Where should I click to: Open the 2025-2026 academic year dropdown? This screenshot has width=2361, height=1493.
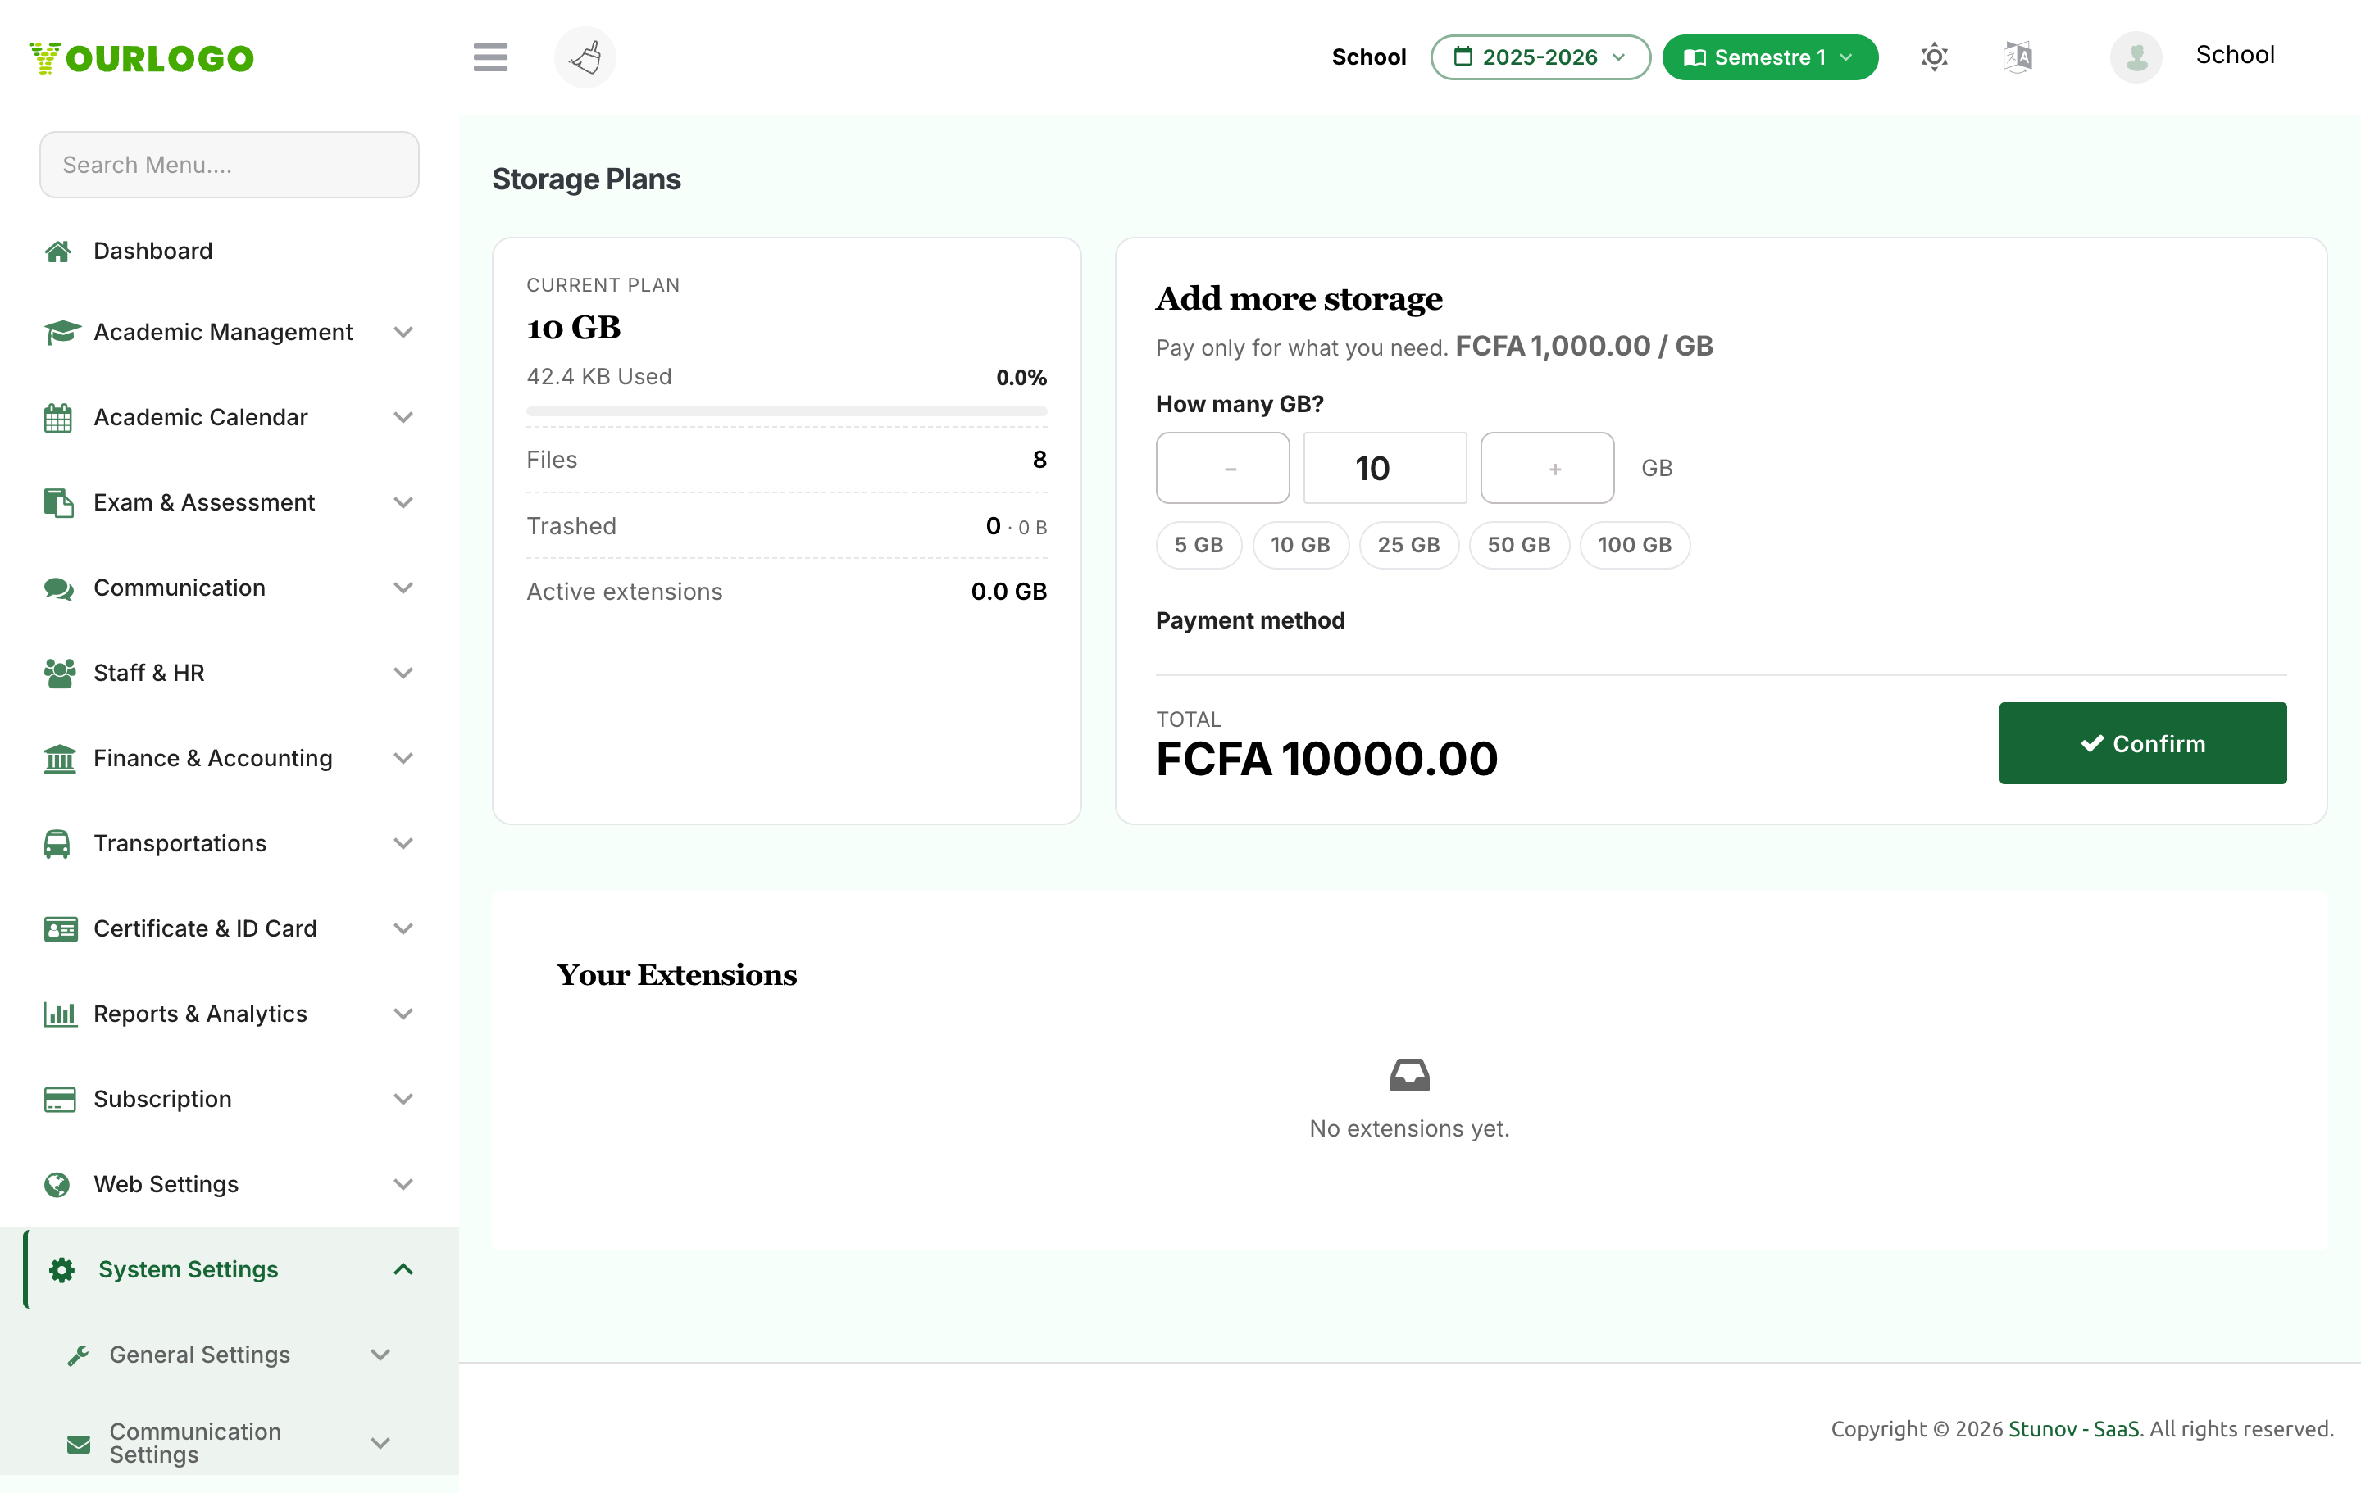pyautogui.click(x=1540, y=57)
